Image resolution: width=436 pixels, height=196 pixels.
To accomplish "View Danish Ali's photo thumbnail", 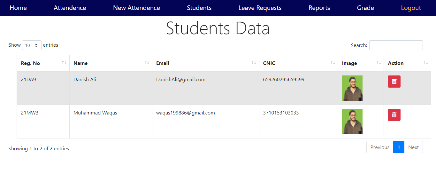I will click(352, 88).
